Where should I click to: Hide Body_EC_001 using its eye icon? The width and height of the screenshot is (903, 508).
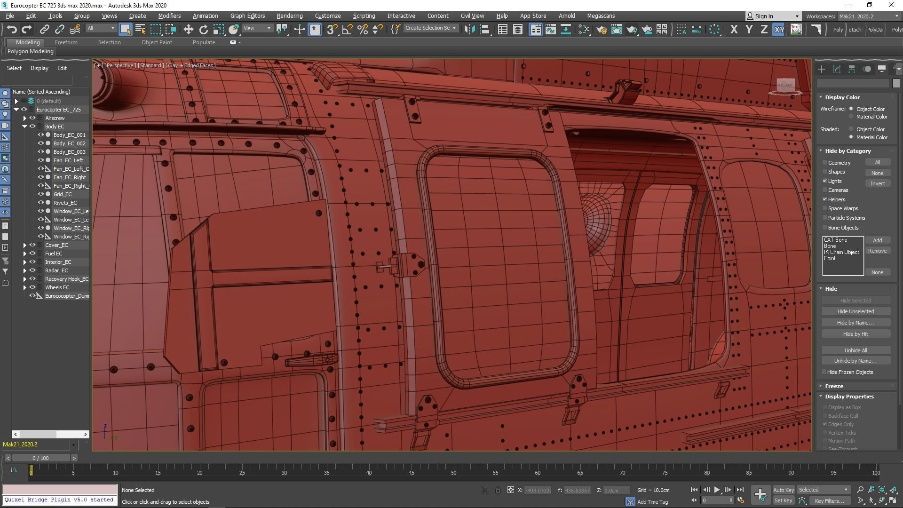pos(40,135)
